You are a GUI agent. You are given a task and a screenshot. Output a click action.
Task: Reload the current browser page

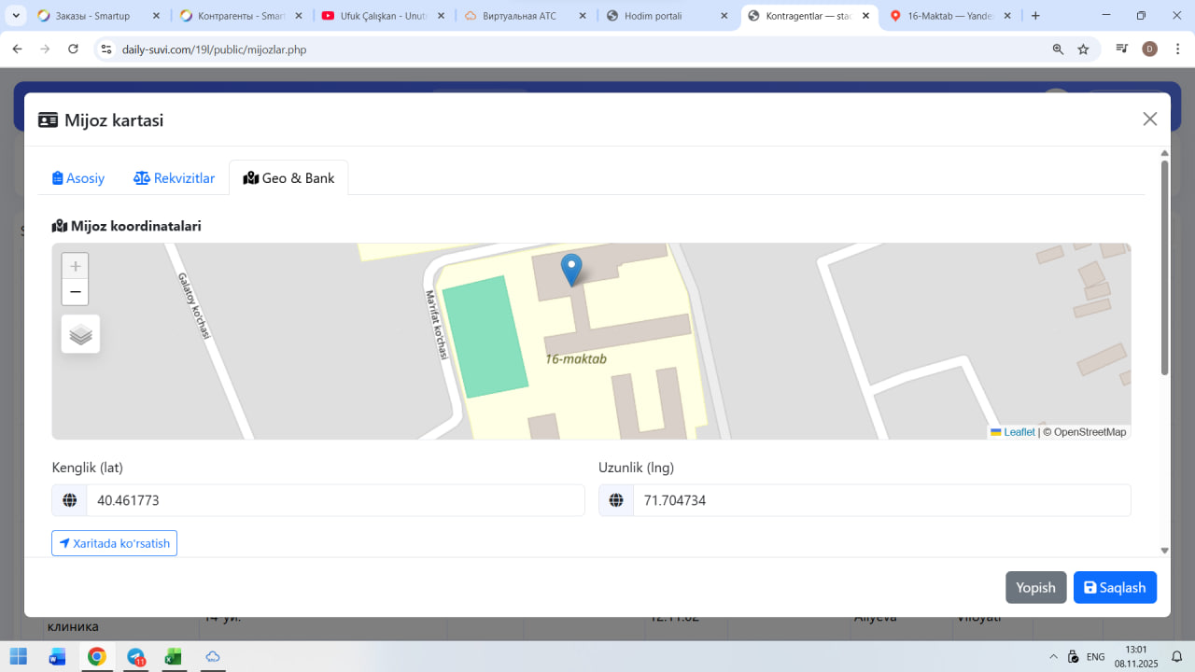pos(73,49)
